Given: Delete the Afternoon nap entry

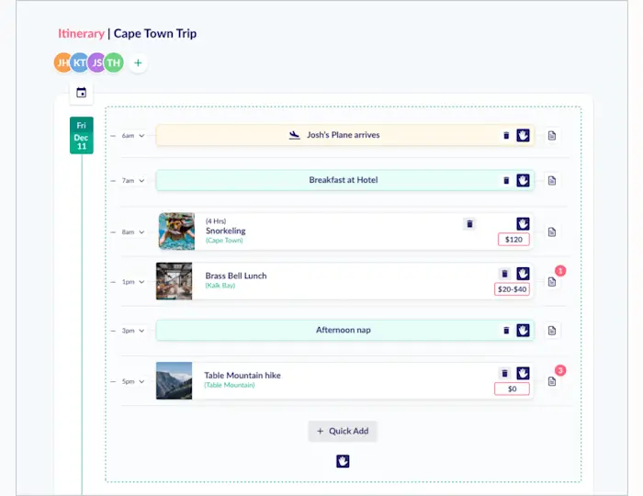Looking at the screenshot, I should (506, 331).
